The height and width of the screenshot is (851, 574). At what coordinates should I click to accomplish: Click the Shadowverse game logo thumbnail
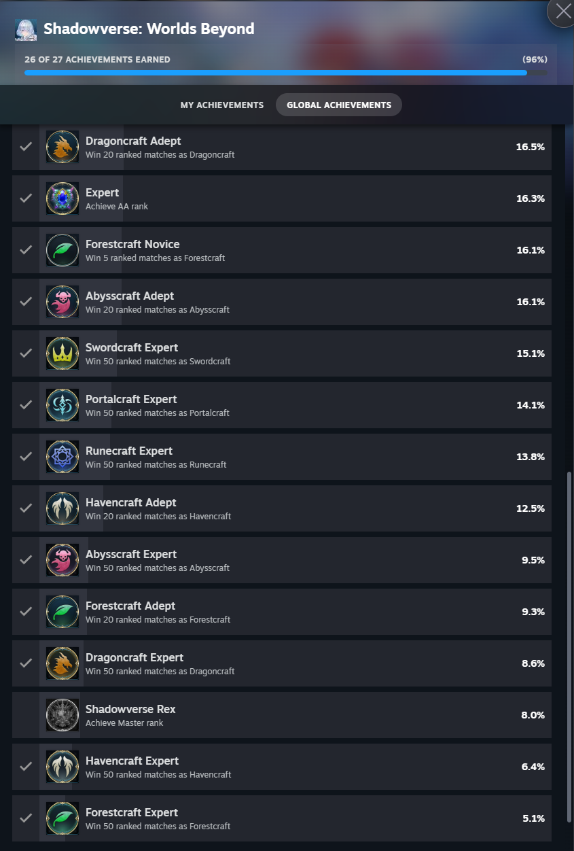pos(26,29)
